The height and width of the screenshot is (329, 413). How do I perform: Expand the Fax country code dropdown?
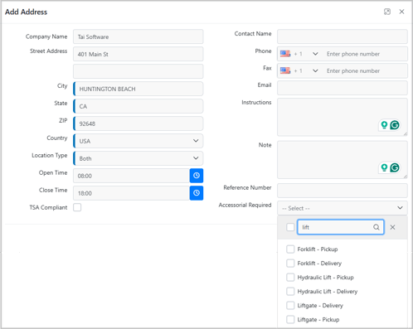point(315,70)
